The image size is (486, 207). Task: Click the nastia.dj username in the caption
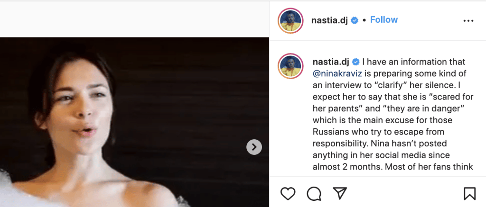(x=331, y=62)
